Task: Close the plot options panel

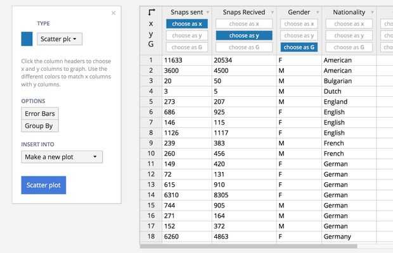Action: pyautogui.click(x=113, y=13)
